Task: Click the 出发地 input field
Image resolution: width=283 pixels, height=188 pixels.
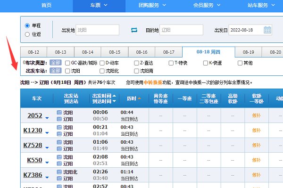Action: click(98, 30)
